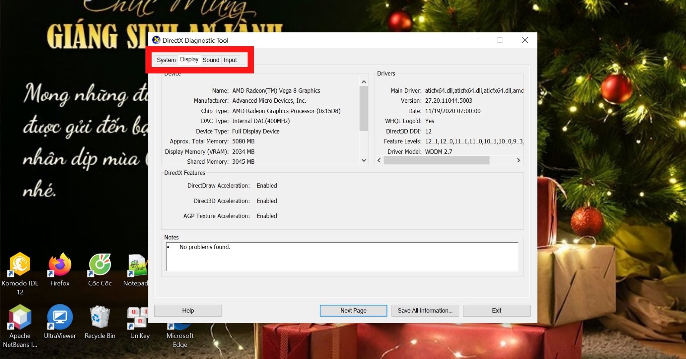Click the DirectX Diagnostic Tool title icon

pos(156,40)
